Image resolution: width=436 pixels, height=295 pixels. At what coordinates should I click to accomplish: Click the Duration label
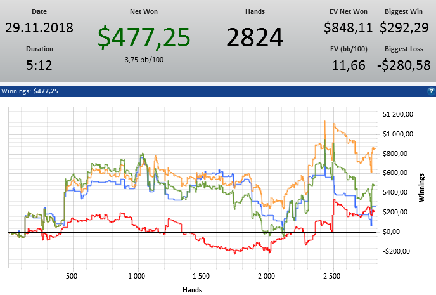coord(39,49)
